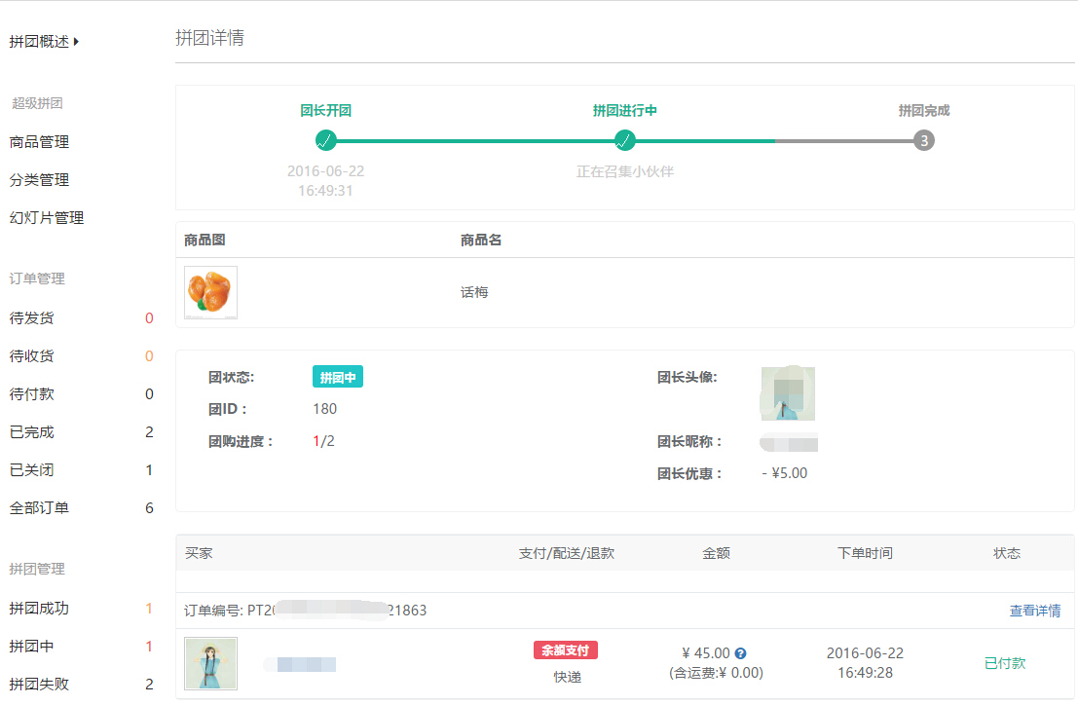The image size is (1078, 705).
Task: Click the 拼团进行中 step checkmark circle
Action: [x=625, y=140]
